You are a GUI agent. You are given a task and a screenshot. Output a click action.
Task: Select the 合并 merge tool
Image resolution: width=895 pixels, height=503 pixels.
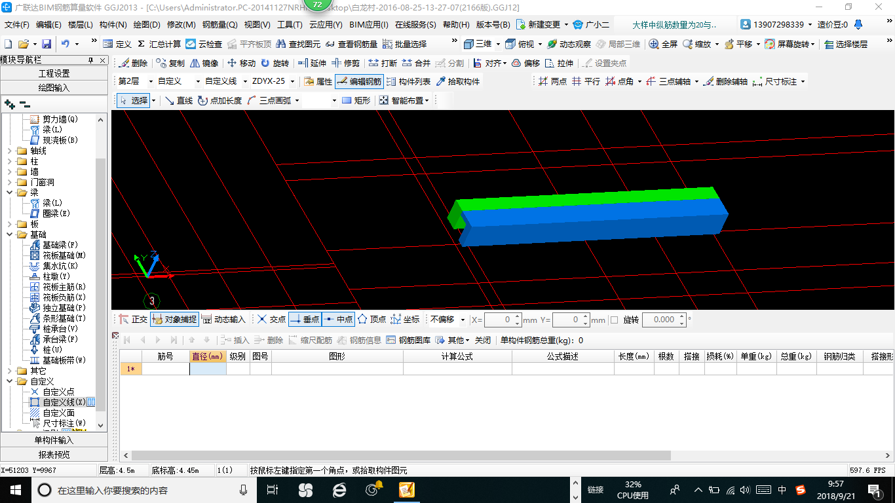[x=416, y=64]
